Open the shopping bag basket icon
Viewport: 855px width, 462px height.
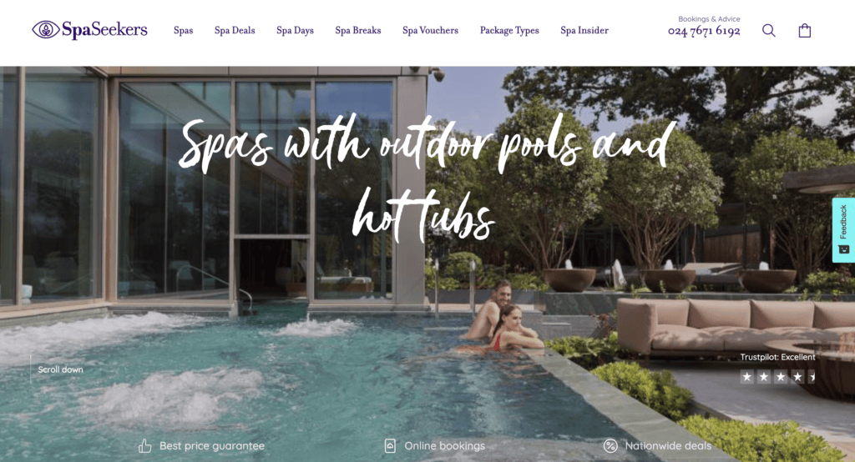[805, 31]
